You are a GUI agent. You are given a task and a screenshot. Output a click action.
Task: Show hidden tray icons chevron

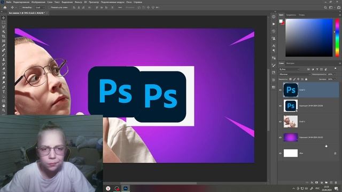[293, 188]
